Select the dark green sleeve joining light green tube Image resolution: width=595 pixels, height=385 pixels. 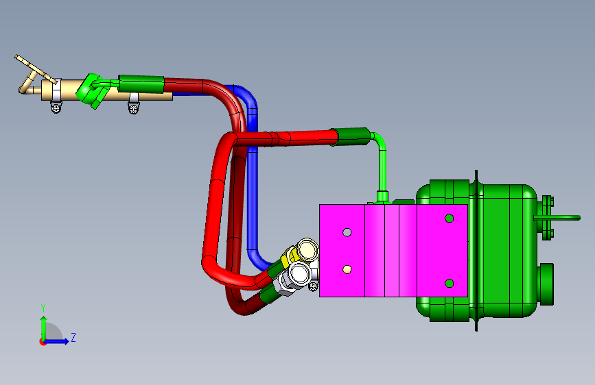point(351,136)
